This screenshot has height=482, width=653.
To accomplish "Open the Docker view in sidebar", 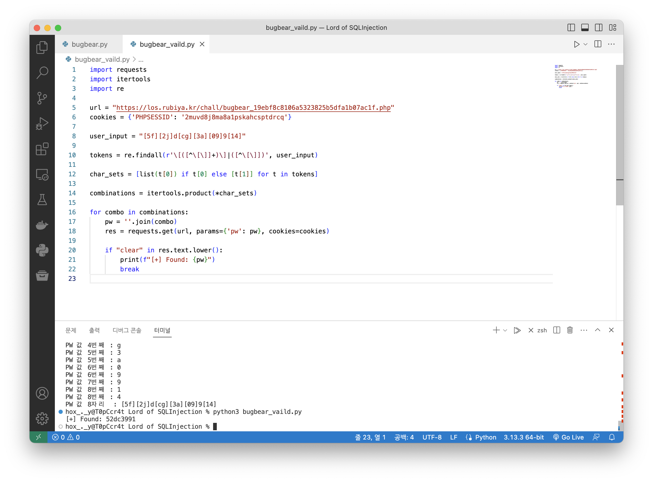I will click(42, 225).
